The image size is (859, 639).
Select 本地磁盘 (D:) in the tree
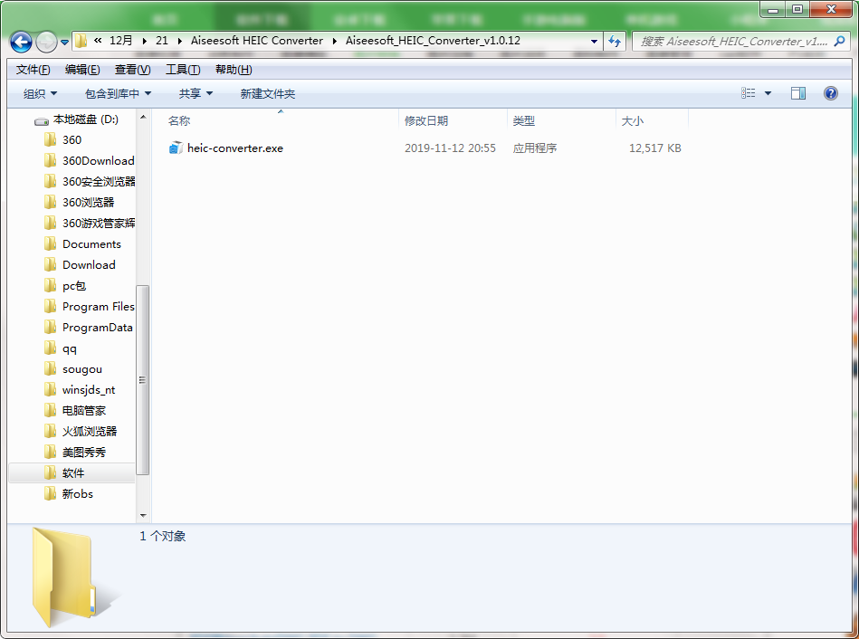click(77, 119)
